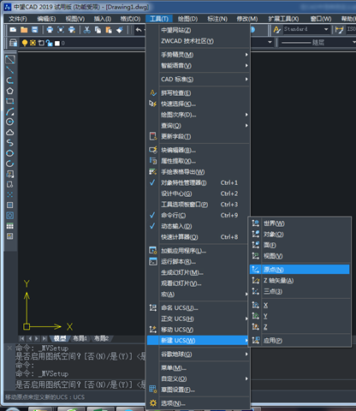This screenshot has width=356, height=411.
Task: Open 中望网站(Z) link item
Action: pos(198,30)
